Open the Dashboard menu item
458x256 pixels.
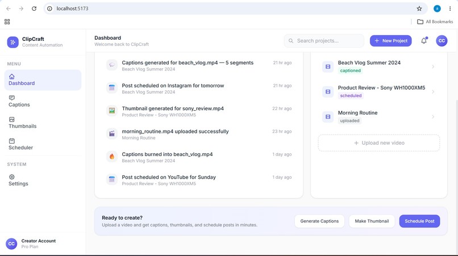pos(43,80)
